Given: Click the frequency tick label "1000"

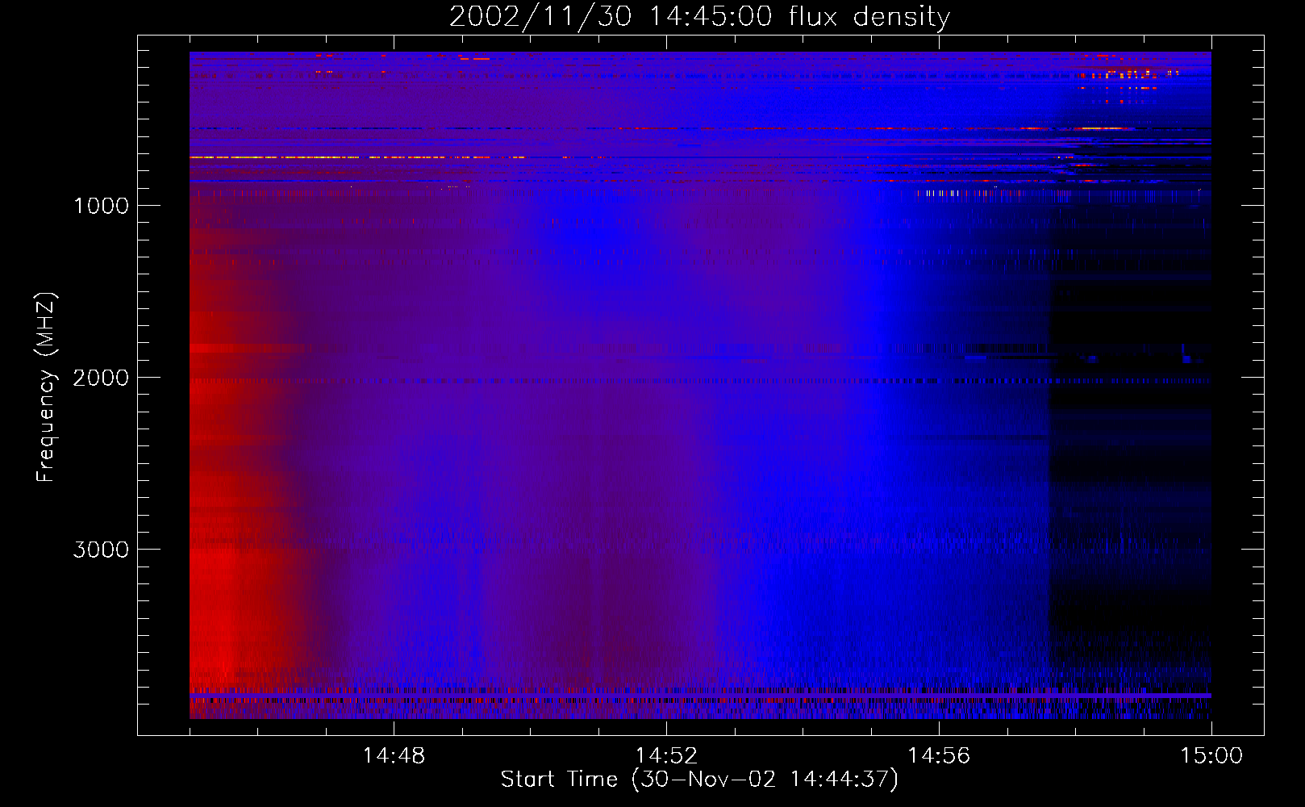Looking at the screenshot, I should point(101,206).
